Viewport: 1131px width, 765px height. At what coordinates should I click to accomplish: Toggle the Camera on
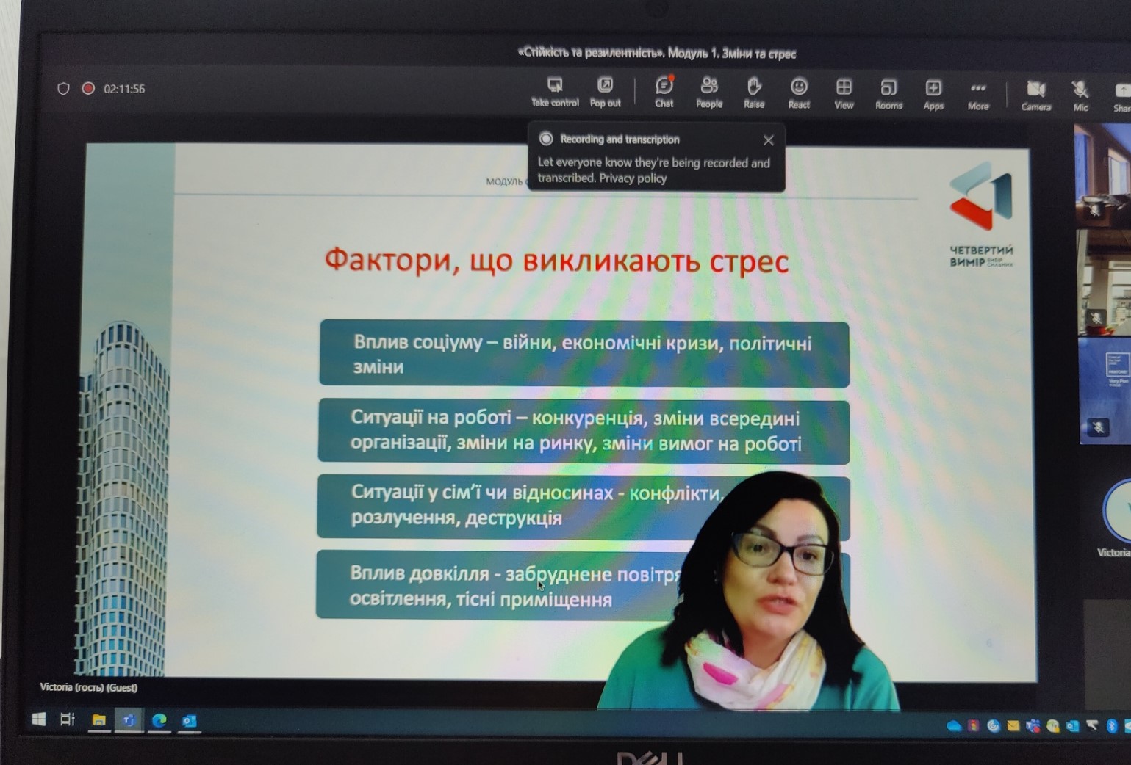[x=1035, y=95]
